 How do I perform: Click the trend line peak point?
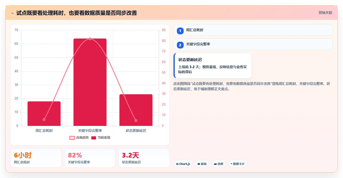90,39
